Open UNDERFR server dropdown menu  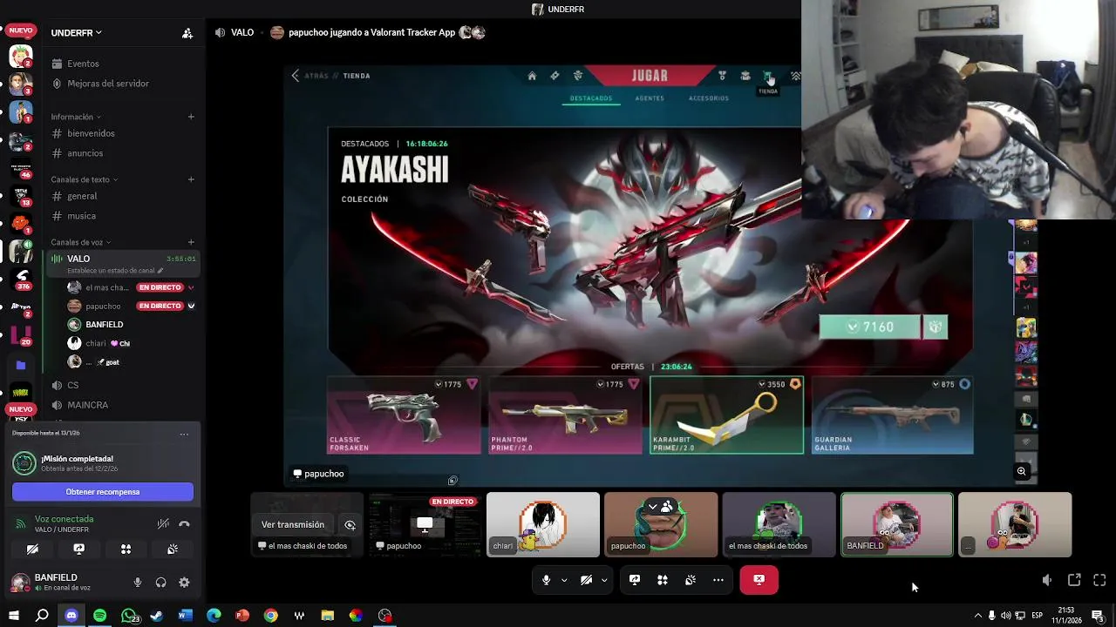[x=77, y=33]
